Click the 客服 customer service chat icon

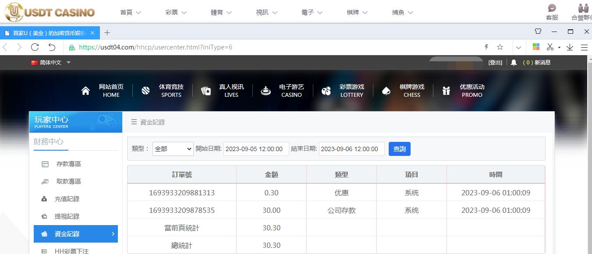coord(552,8)
